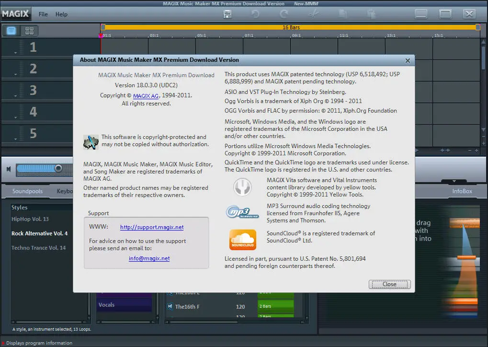This screenshot has width=488, height=347.
Task: Switch to grid view icon beside arranger
Action: point(29,31)
